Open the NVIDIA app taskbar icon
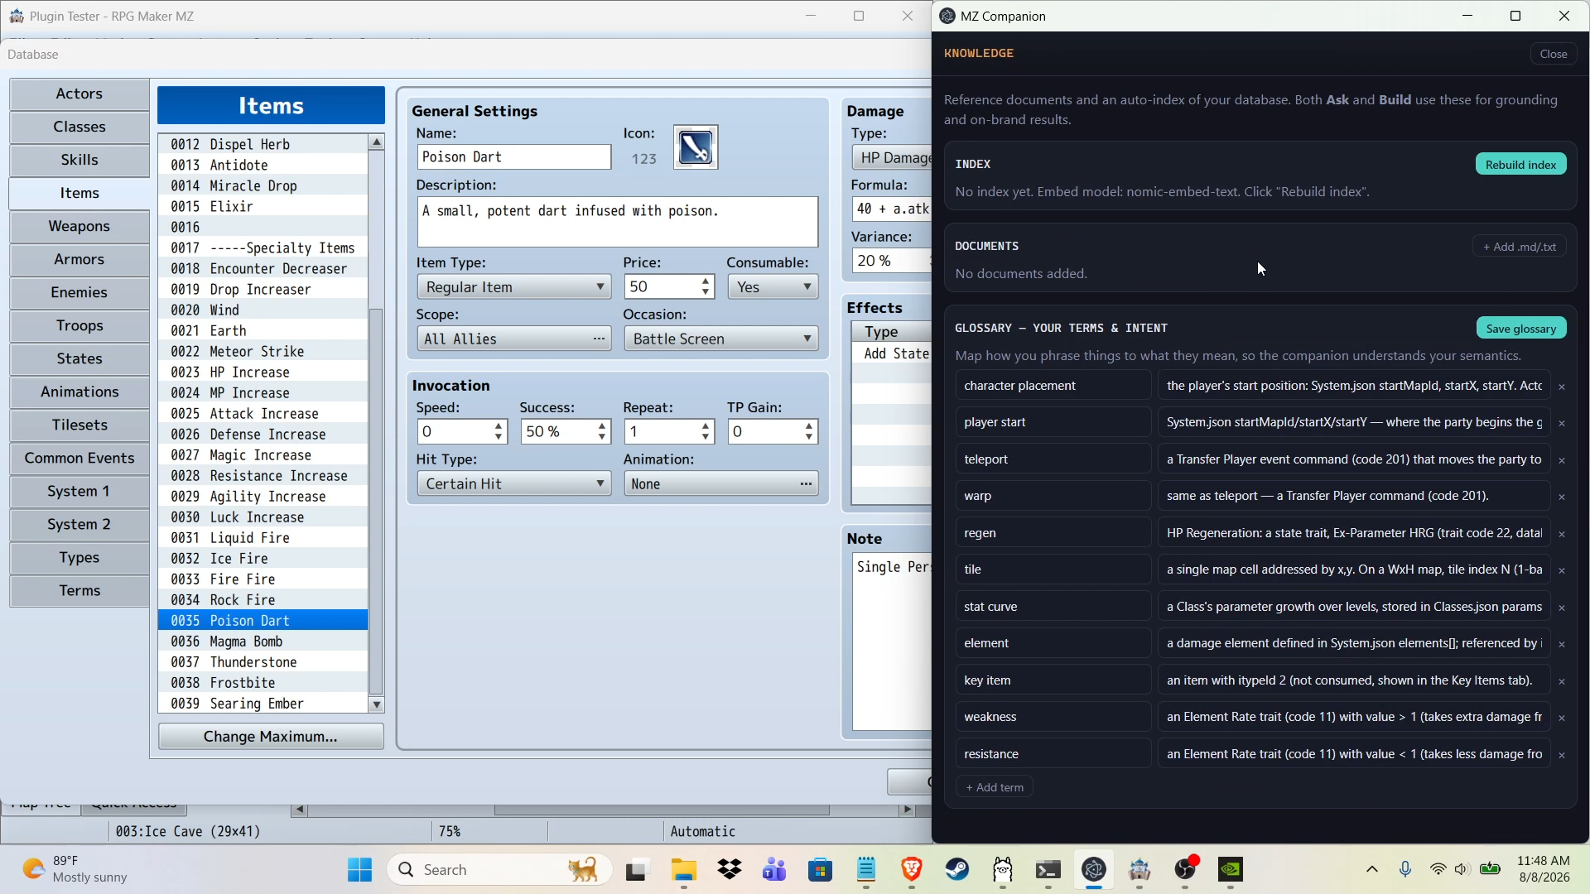 [x=1231, y=869]
